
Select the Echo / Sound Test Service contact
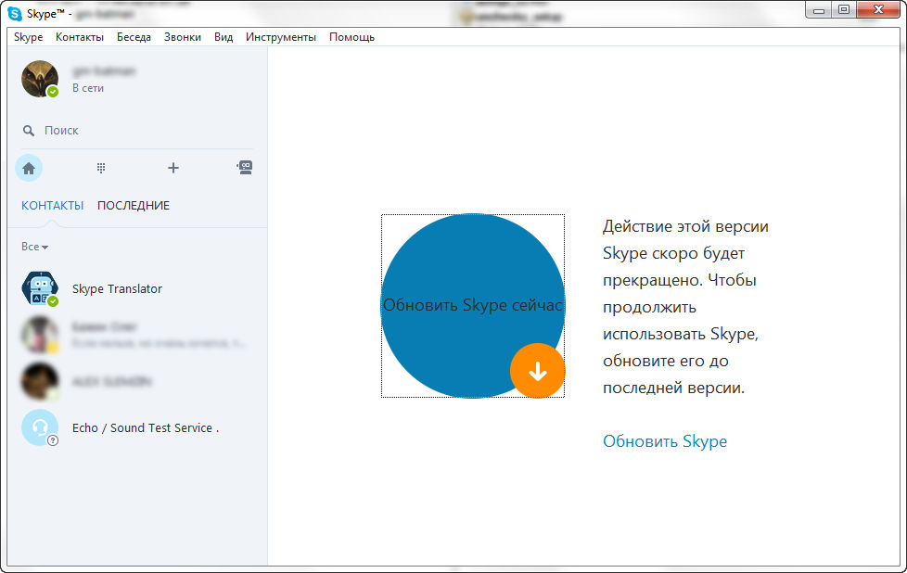tap(145, 427)
